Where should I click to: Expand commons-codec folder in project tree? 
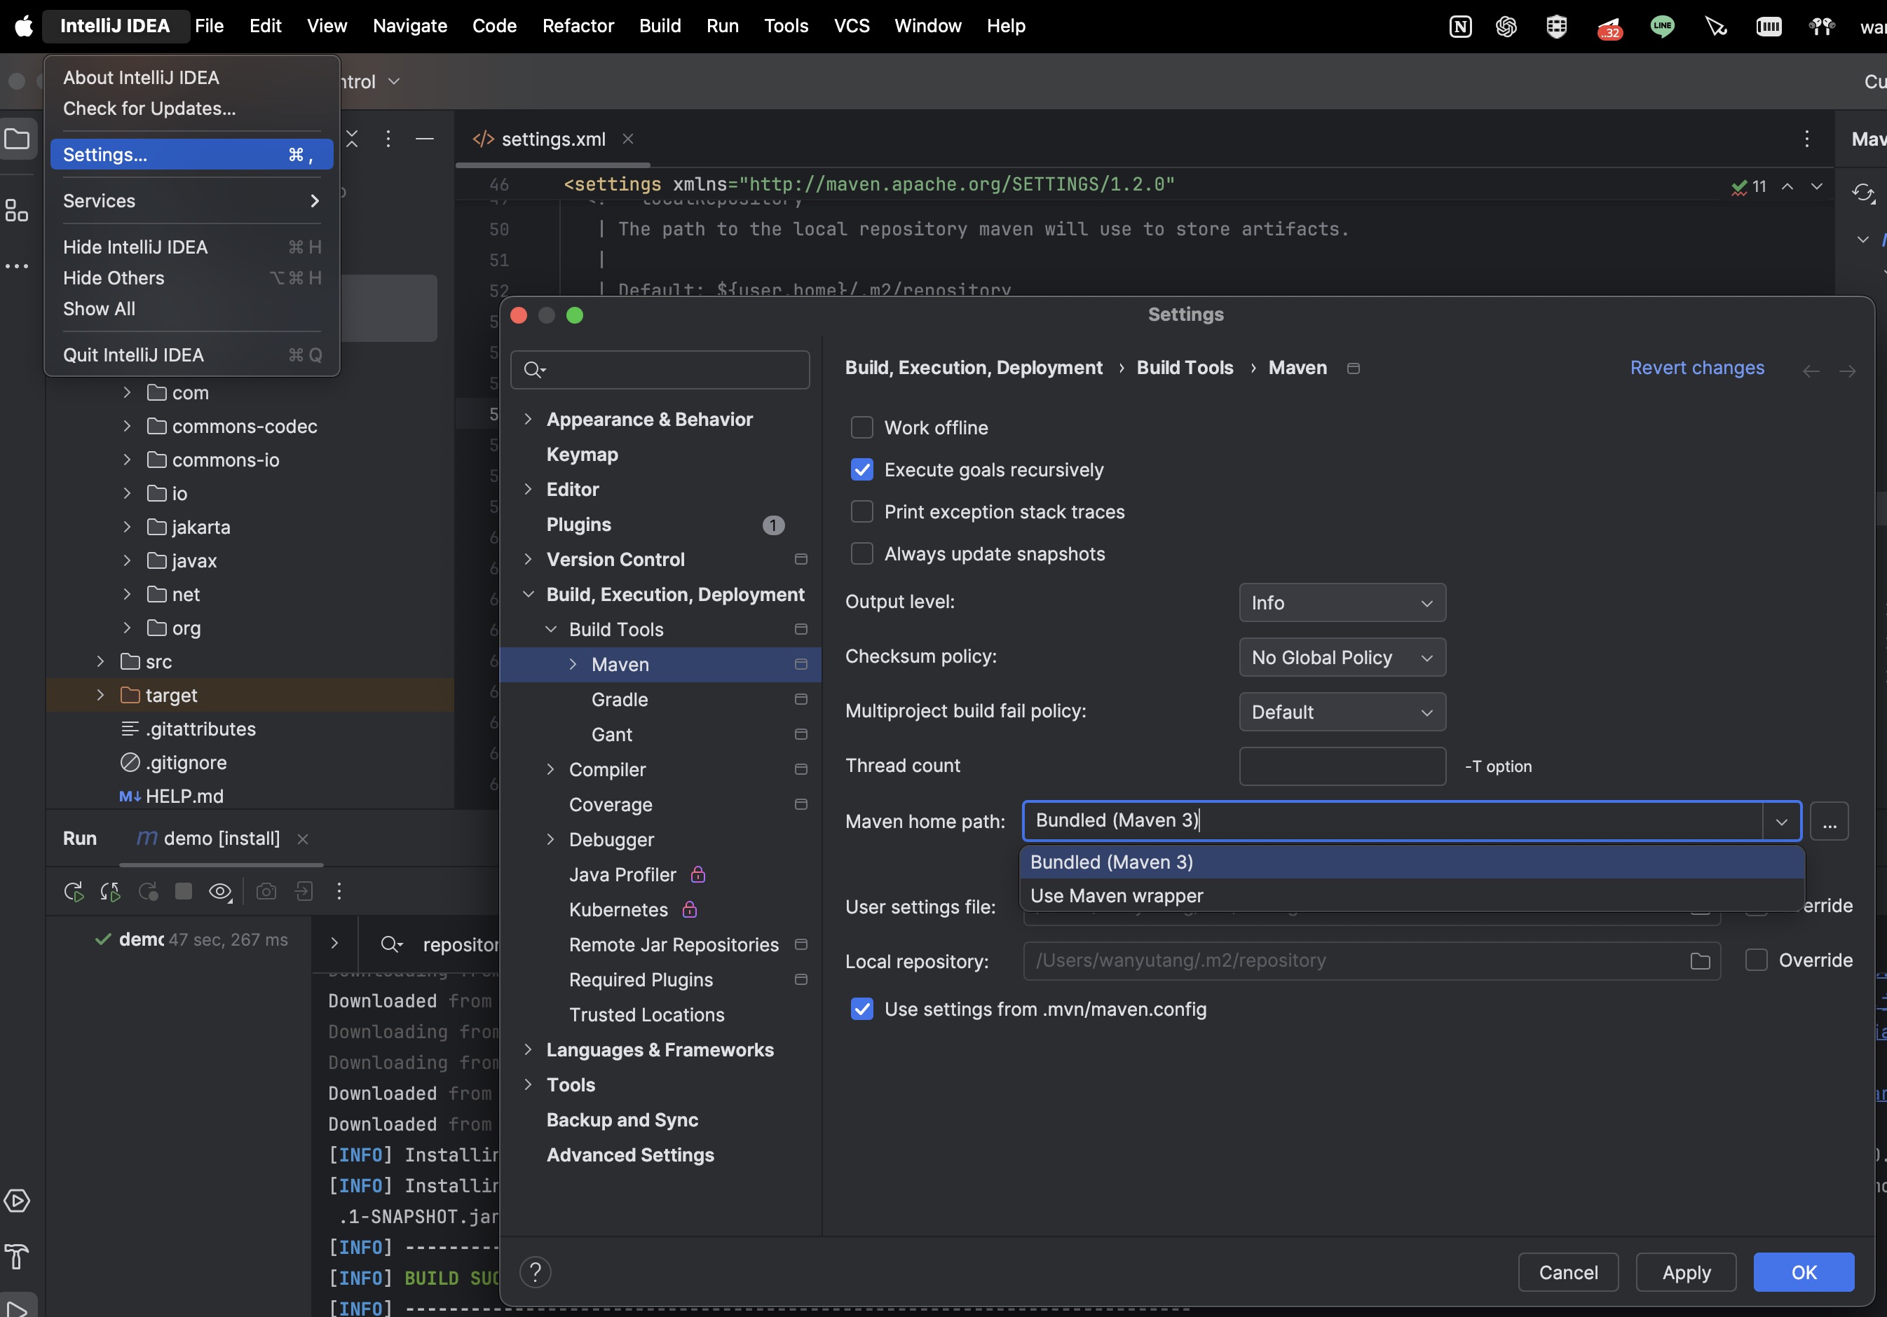click(x=128, y=427)
